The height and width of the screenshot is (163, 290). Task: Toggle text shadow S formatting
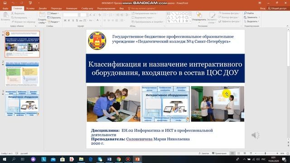coord(77,20)
